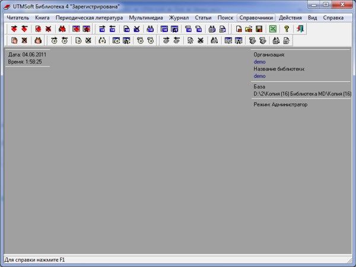Click the red book with left arrow icon
Viewport: 356px width, 267px height.
[24, 29]
